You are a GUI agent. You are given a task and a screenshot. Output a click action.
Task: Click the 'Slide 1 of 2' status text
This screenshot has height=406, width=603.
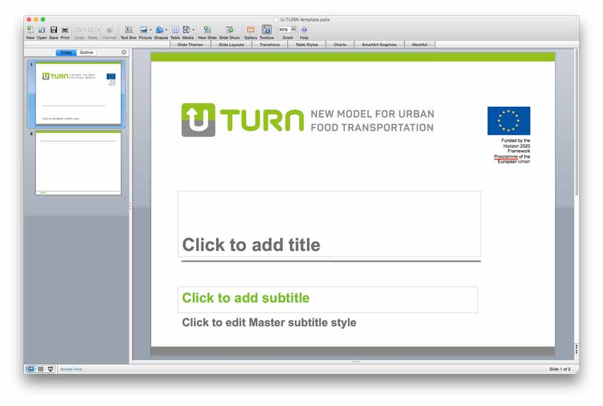click(560, 369)
